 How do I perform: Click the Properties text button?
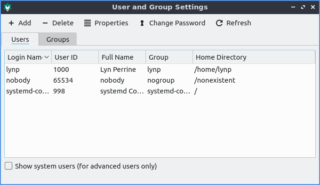pos(111,23)
